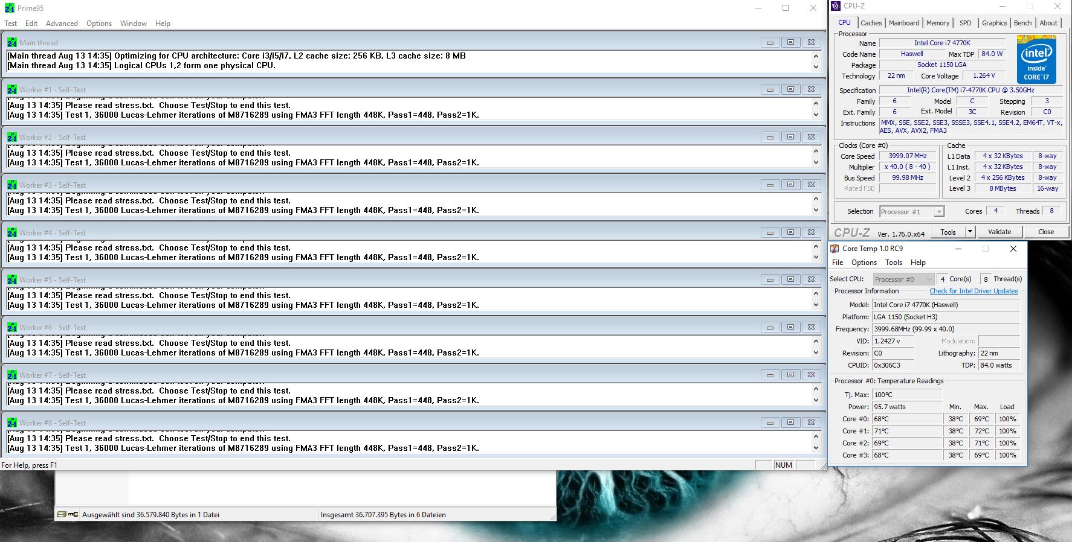Open the Test menu in Prime95
Screen dimensions: 1072x542
click(11, 24)
